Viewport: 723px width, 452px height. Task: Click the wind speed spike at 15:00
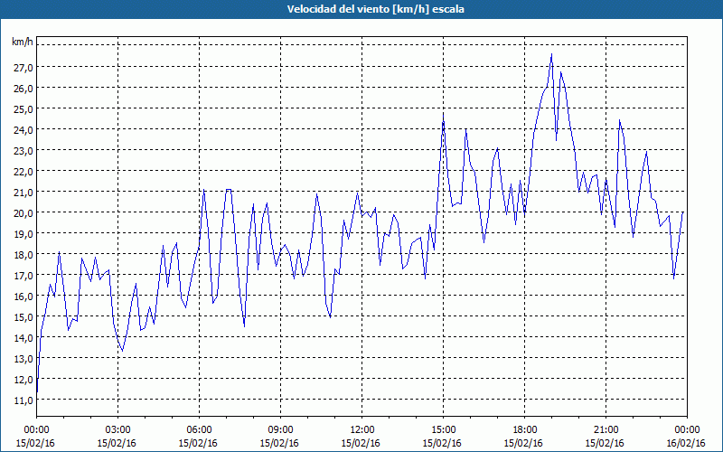[443, 114]
